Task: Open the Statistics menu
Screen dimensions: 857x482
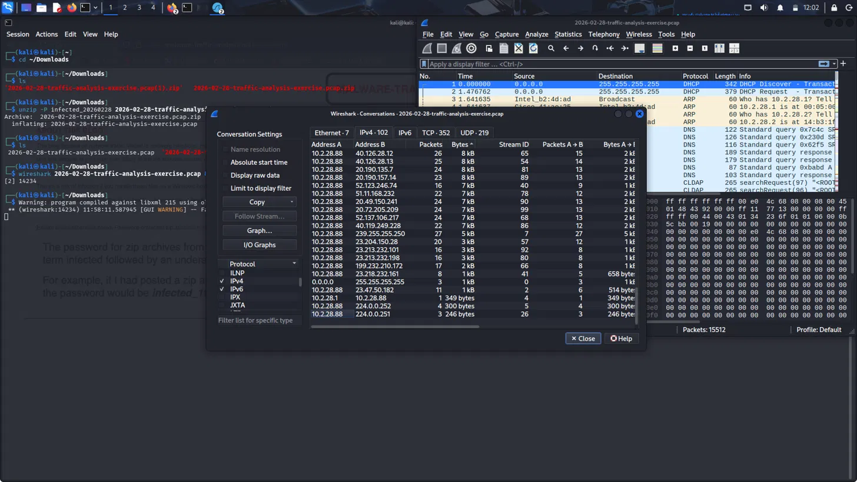Action: click(568, 34)
